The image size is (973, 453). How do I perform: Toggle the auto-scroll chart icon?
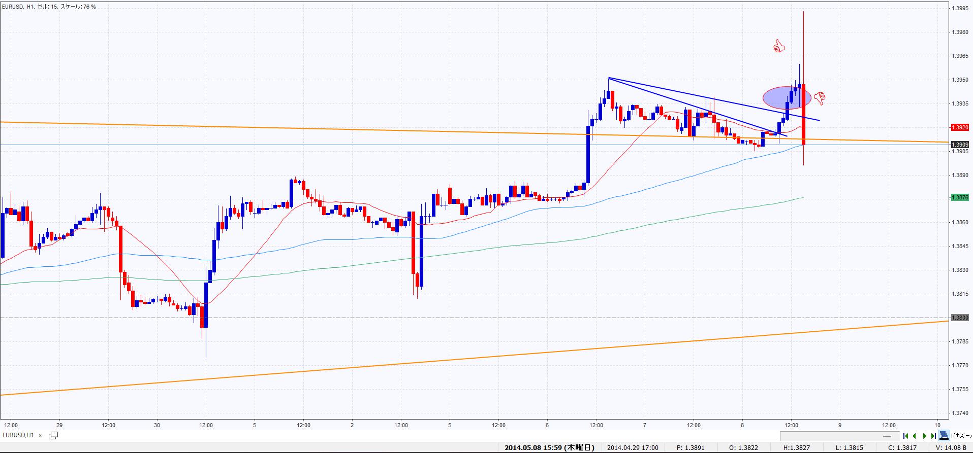click(x=944, y=435)
